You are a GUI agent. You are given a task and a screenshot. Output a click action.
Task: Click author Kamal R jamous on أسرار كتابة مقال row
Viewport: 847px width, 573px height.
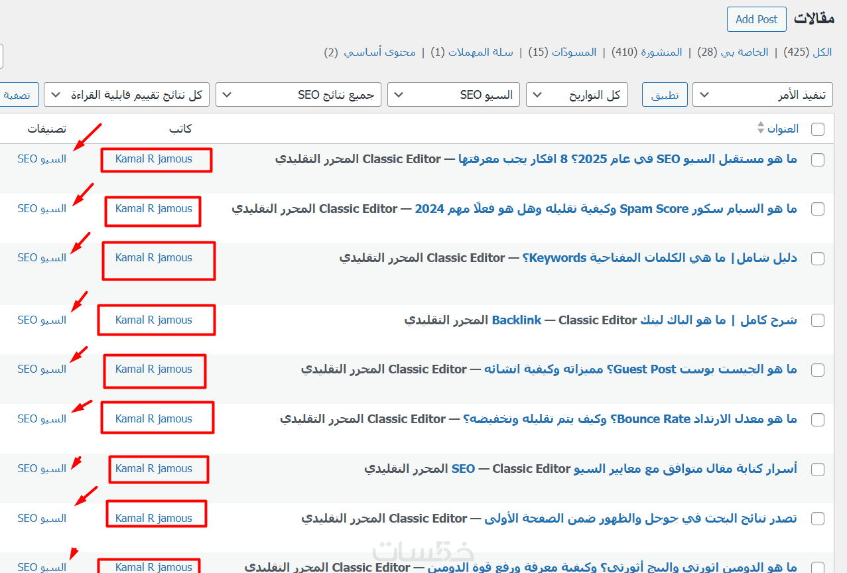click(x=154, y=469)
